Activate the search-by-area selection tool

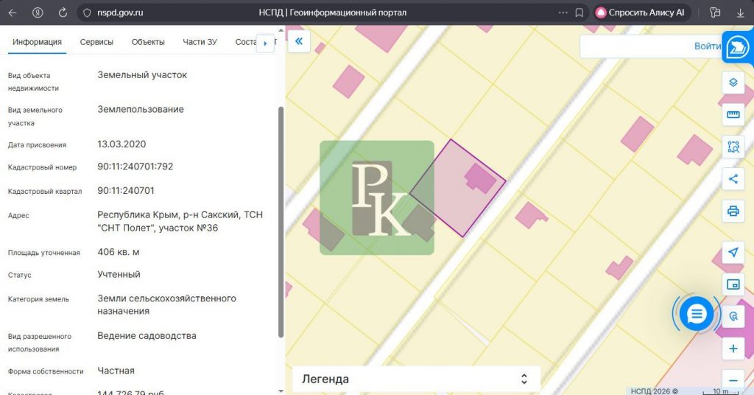coord(733,147)
